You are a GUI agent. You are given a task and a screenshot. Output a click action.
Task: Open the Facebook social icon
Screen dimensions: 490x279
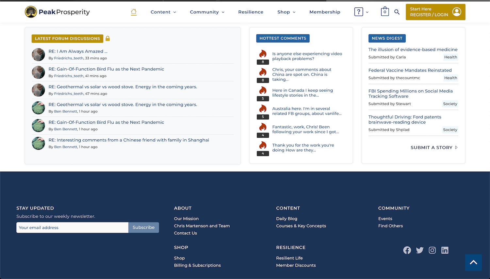[407, 250]
